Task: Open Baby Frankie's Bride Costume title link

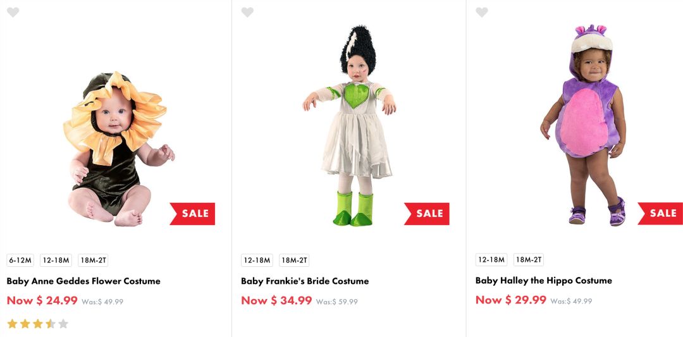Action: coord(305,281)
